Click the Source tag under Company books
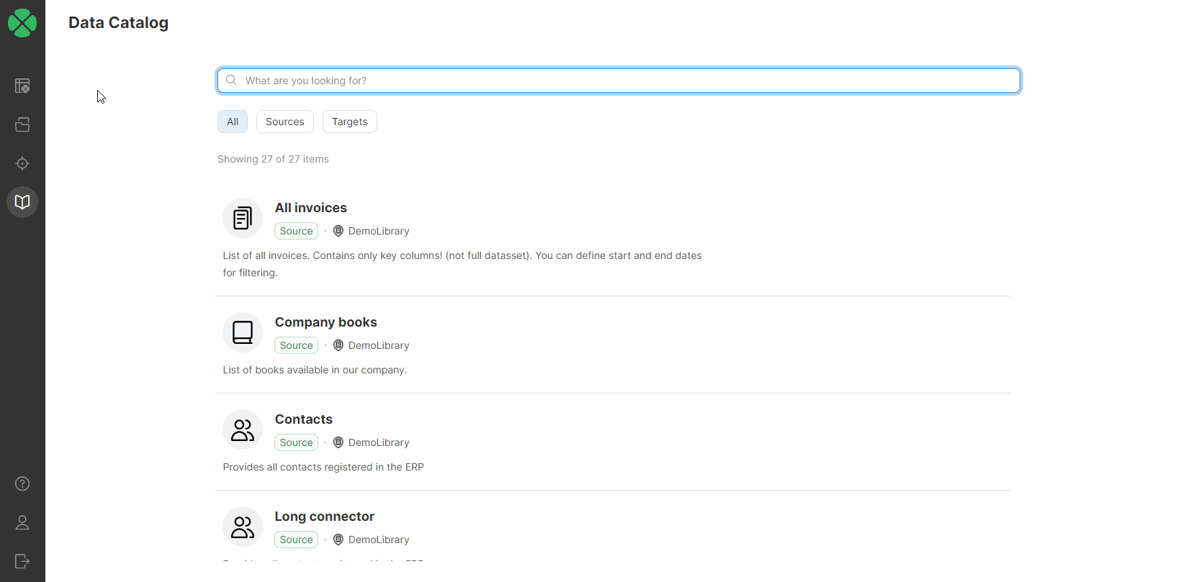 tap(297, 345)
